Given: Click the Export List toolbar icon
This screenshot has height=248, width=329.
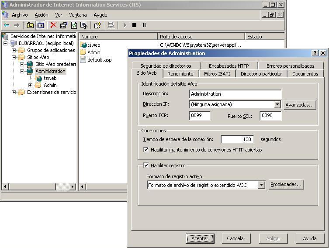Looking at the screenshot, I should point(84,25).
